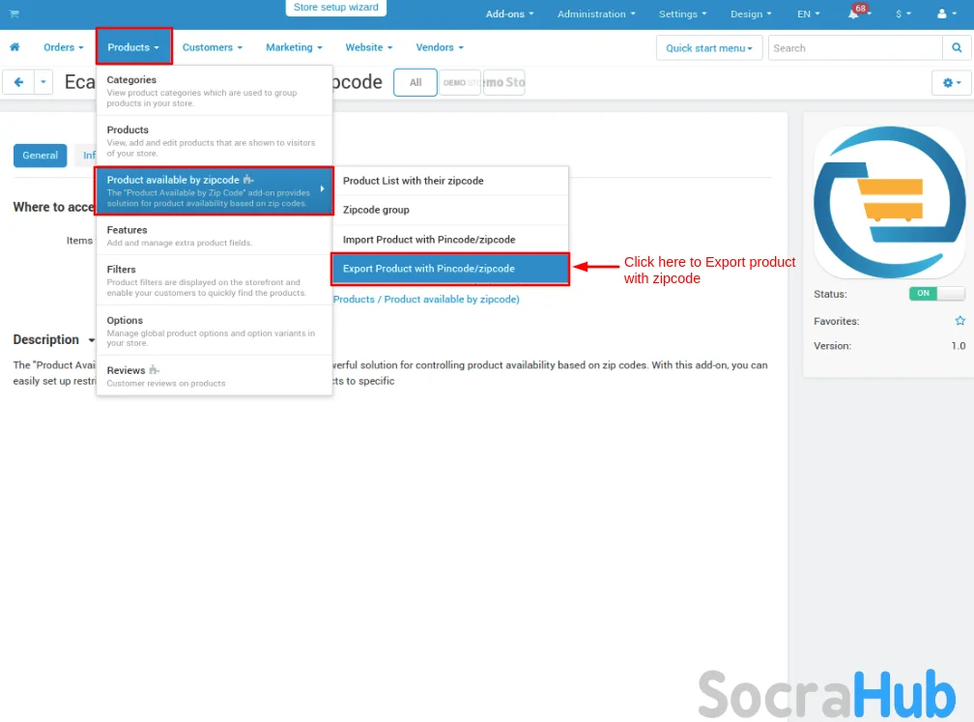Expand the Settings top menu
The height and width of the screenshot is (722, 974).
(682, 14)
